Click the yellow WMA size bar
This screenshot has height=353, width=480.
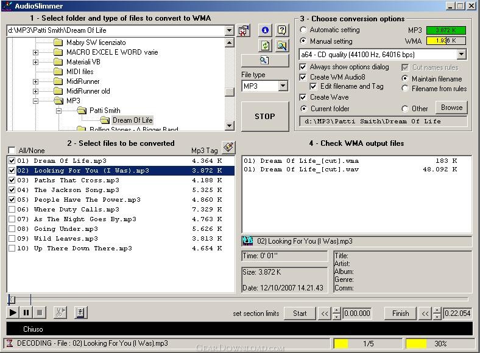click(446, 41)
